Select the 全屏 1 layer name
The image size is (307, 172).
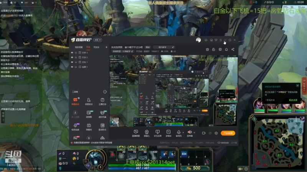(85, 67)
